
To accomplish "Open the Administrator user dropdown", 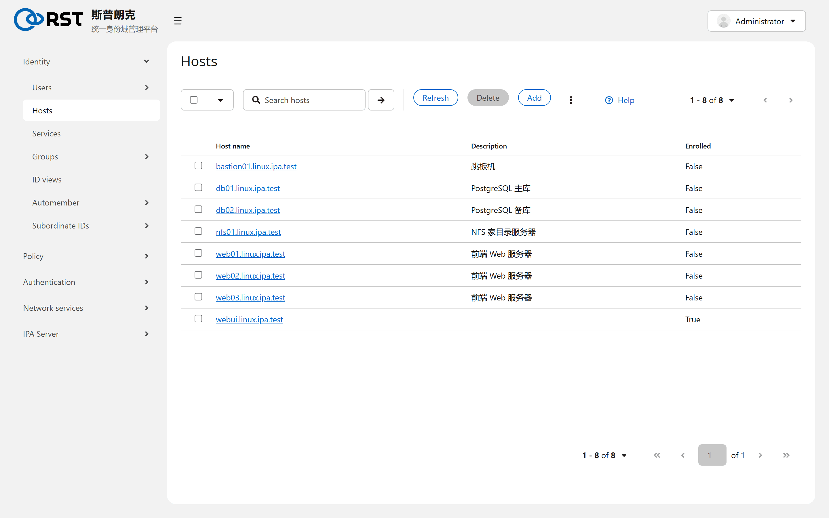I will 756,21.
